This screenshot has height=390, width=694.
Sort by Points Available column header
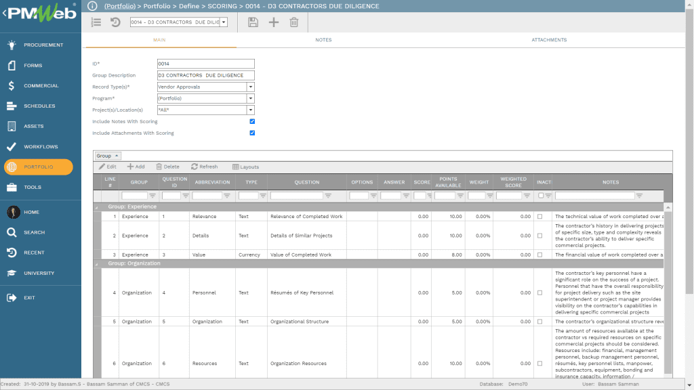coord(448,182)
